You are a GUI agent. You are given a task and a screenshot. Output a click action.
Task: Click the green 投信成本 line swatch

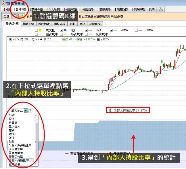pyautogui.click(x=90, y=34)
